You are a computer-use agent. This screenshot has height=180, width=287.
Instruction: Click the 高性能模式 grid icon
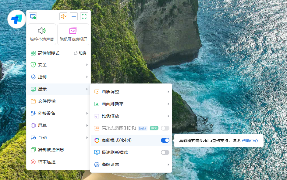click(x=33, y=53)
